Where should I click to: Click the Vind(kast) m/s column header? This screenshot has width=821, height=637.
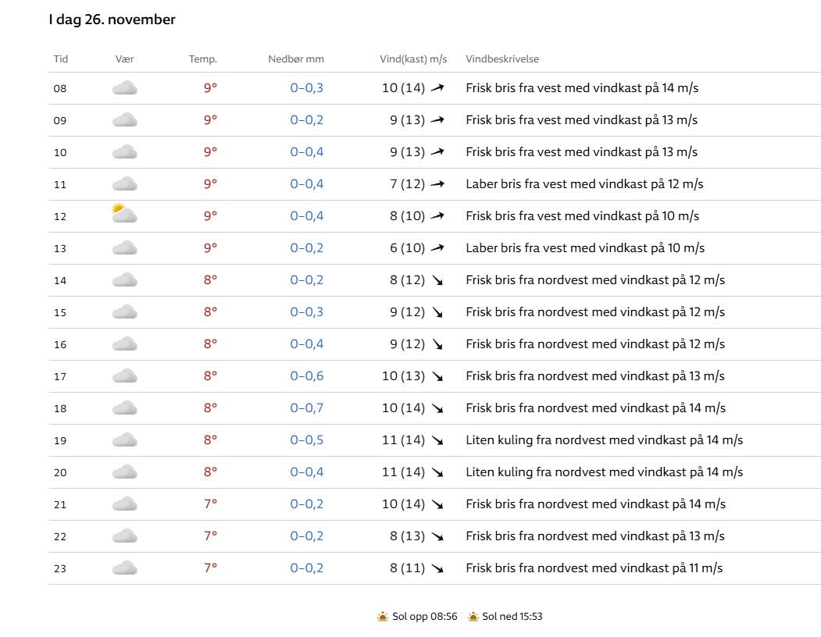[413, 59]
